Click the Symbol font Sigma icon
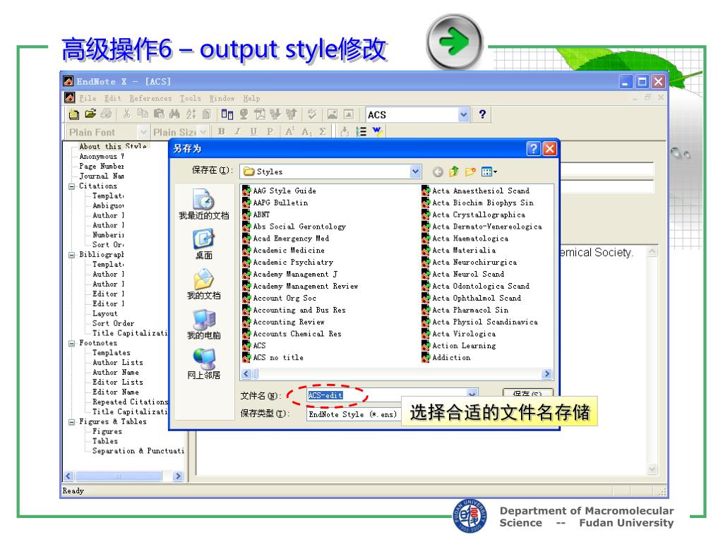723x542 pixels. pos(322,132)
